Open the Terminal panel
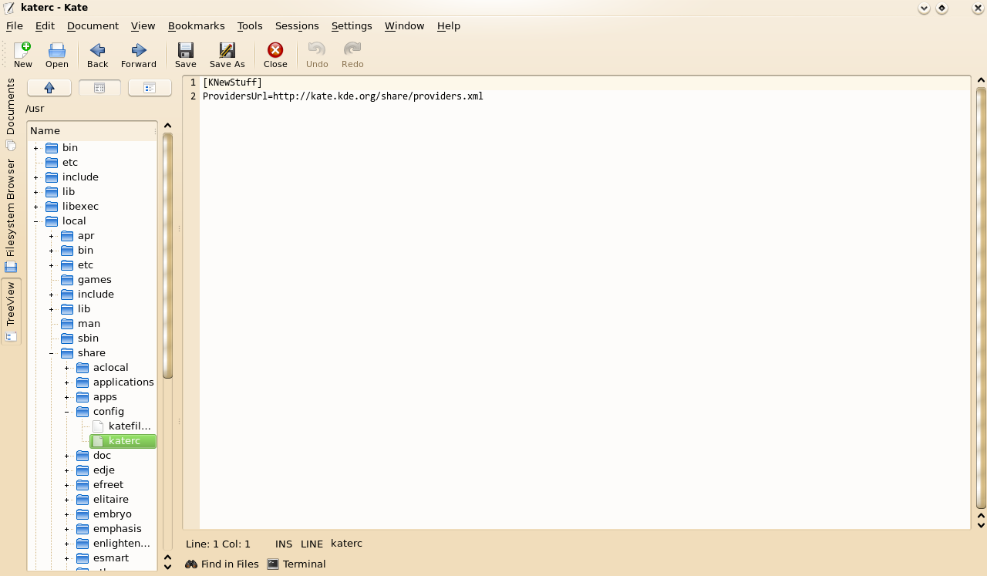987x576 pixels. coord(297,564)
